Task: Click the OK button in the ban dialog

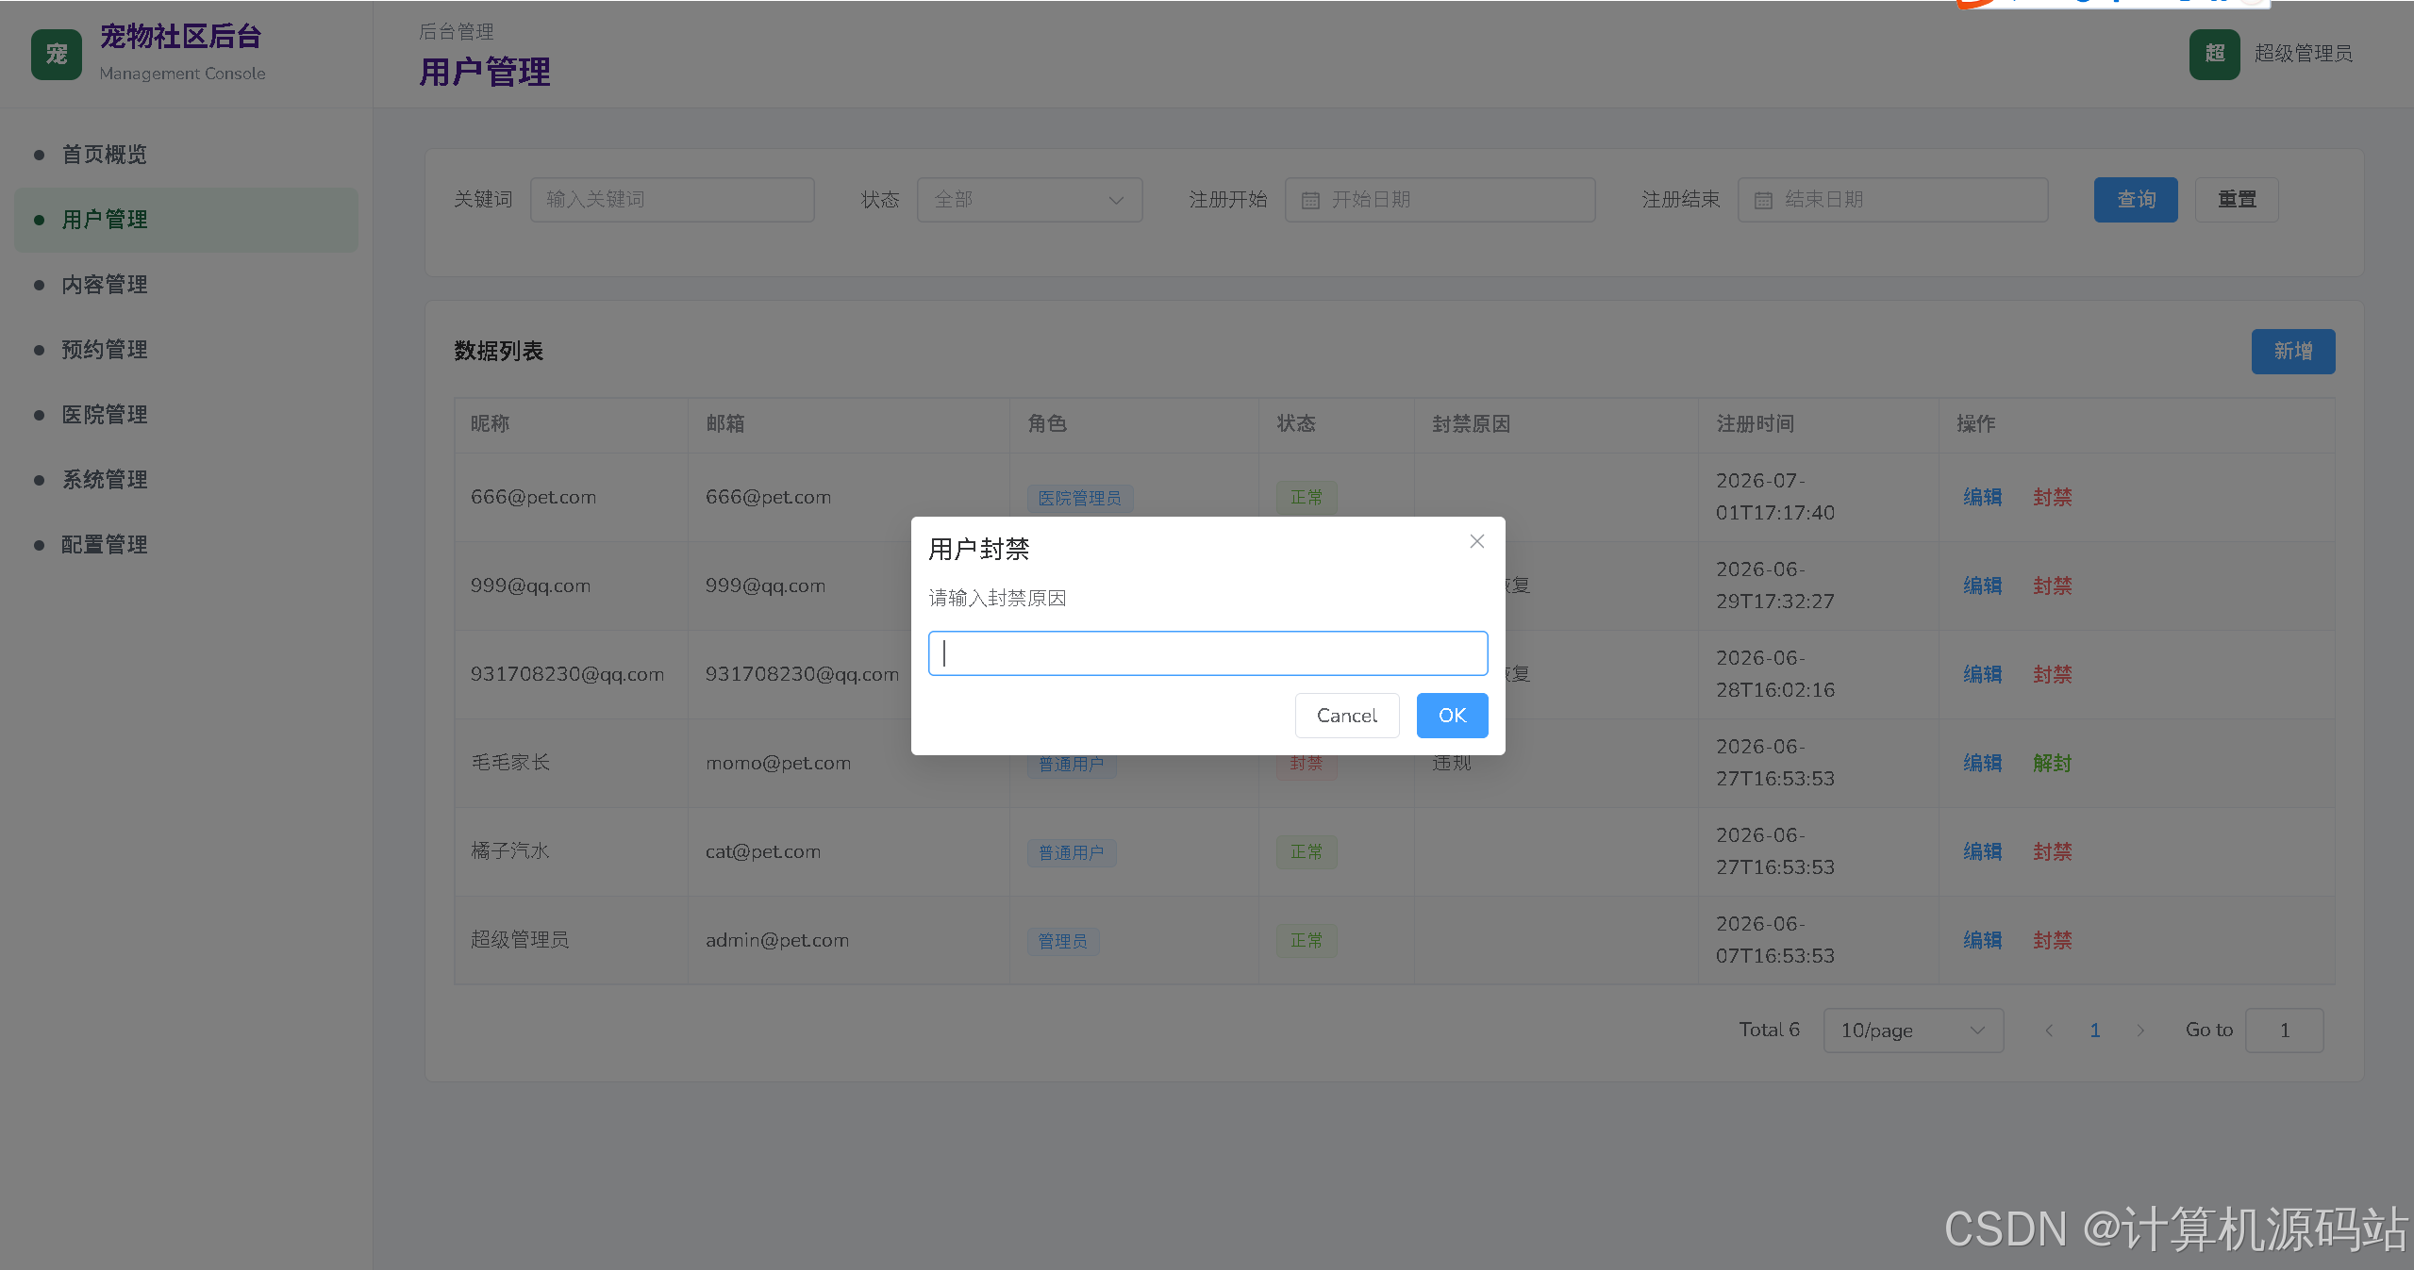Action: point(1452,716)
